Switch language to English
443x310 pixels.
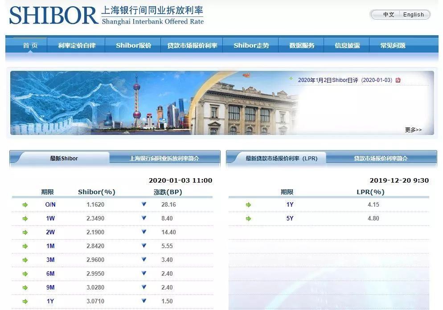tap(413, 15)
